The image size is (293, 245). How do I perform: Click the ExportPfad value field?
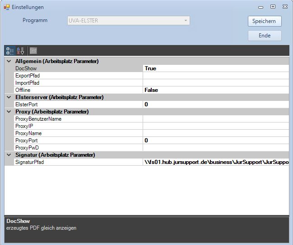(x=215, y=76)
